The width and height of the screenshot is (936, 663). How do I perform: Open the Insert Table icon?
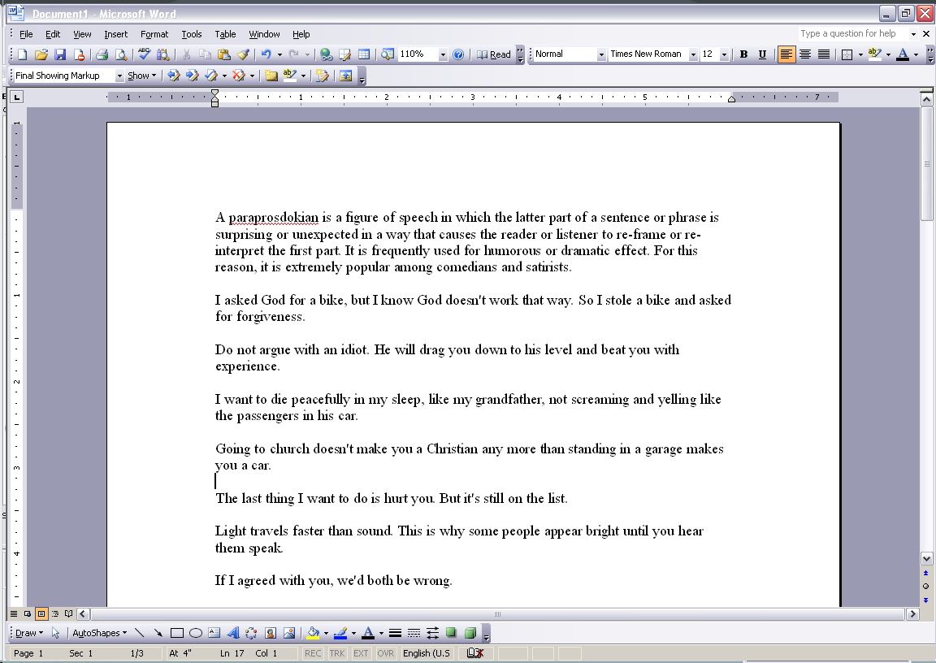363,54
